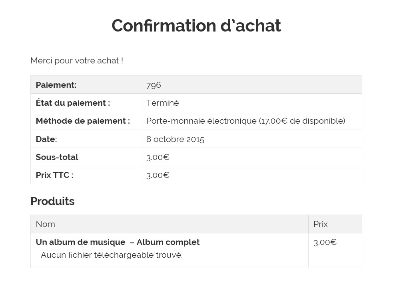Click payment number 796
This screenshot has height=290, width=393.
point(154,85)
